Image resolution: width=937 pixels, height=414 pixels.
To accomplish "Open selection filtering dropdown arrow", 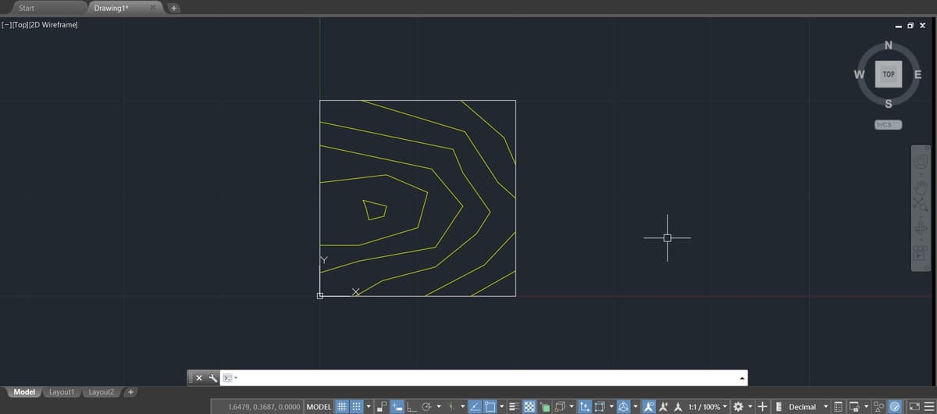I will click(611, 407).
